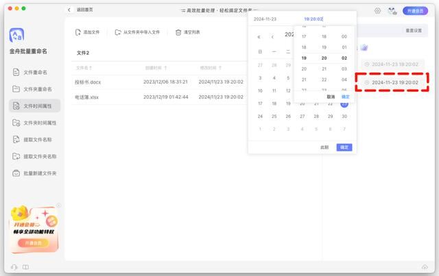
Task: Click the 从文件夹中导入文件 folder import icon
Action: coord(118,32)
